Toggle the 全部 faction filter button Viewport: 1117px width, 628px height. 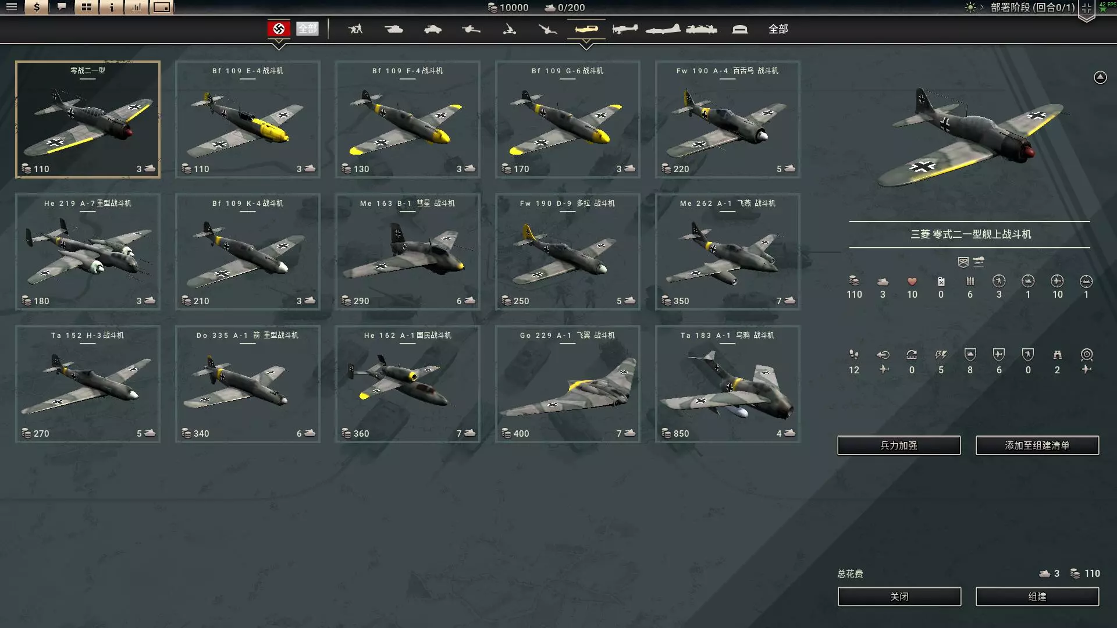[x=307, y=28]
